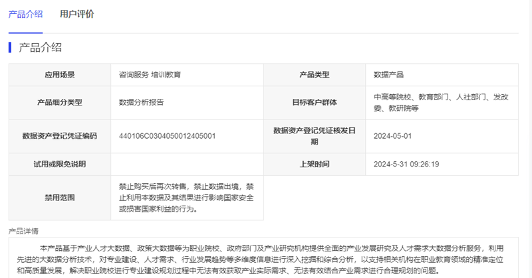The image size is (532, 278).
Task: Click the 产品详情 description paragraph
Action: (266, 259)
